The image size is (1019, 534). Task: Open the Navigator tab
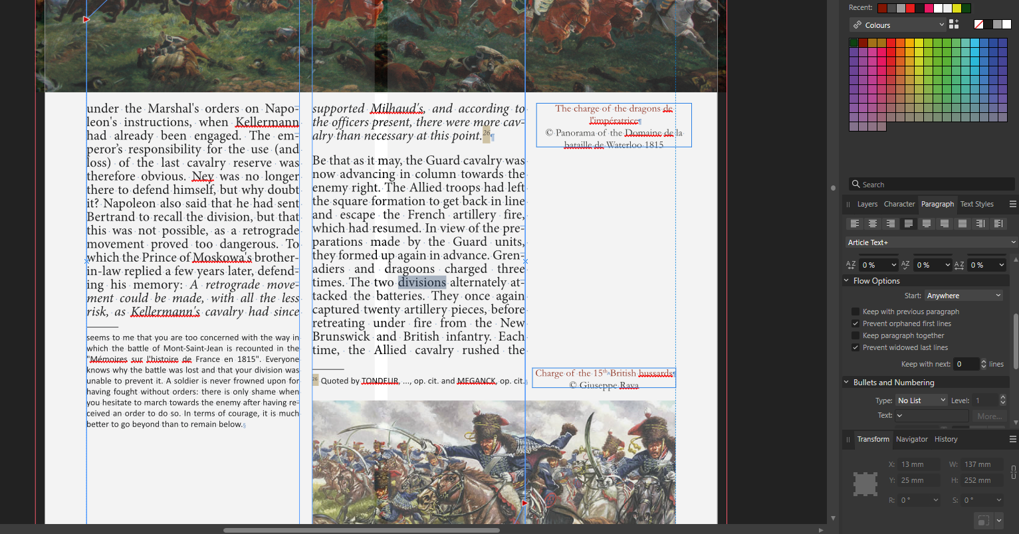(911, 439)
